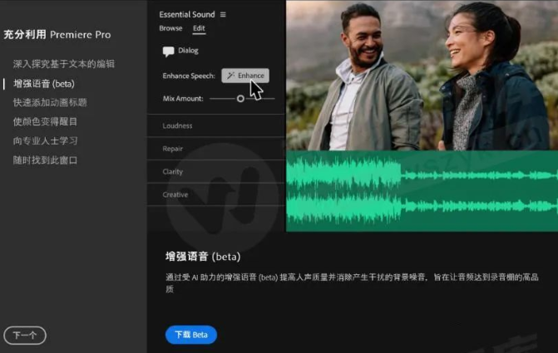This screenshot has width=558, height=353.
Task: Open 深入探究基于文本的编辑 topic
Action: (x=64, y=64)
